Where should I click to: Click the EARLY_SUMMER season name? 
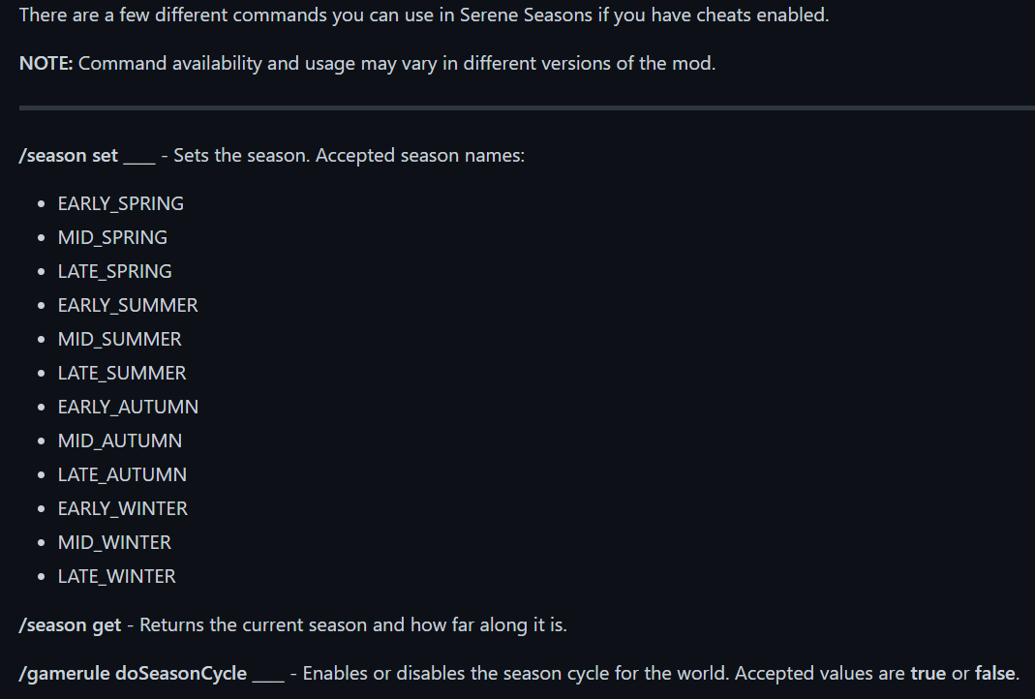click(128, 305)
